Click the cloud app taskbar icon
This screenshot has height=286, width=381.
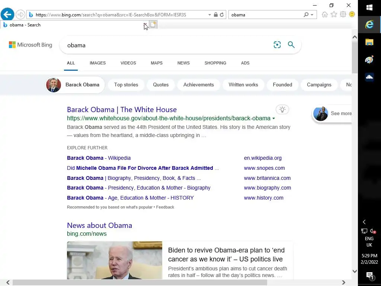(x=369, y=77)
